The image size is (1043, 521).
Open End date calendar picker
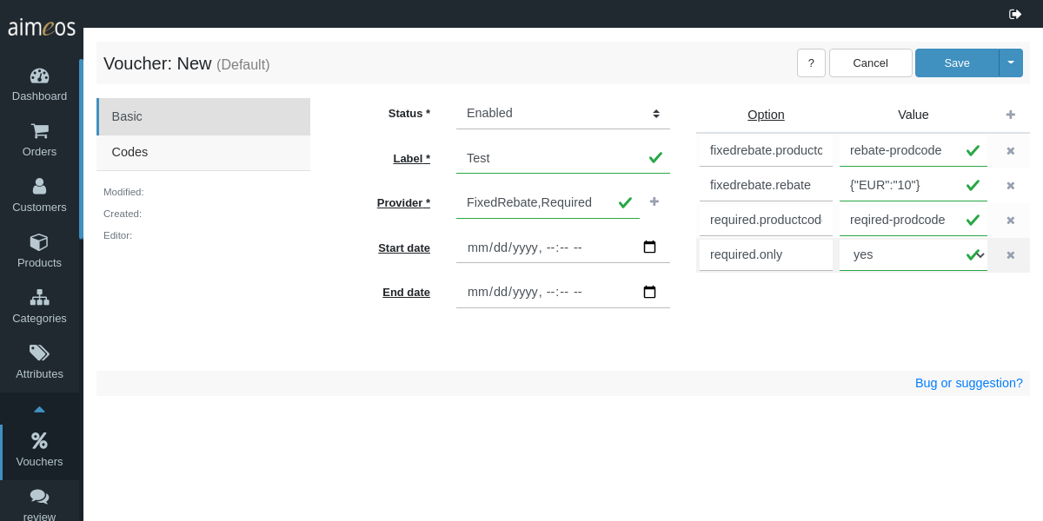point(649,292)
